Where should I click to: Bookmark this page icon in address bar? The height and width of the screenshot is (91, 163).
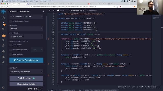tap(28, 7)
